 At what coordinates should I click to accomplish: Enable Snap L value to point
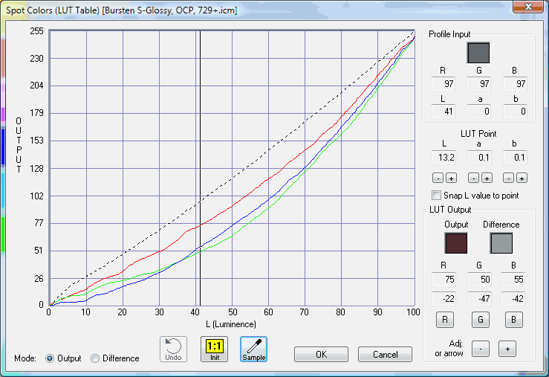click(x=436, y=195)
